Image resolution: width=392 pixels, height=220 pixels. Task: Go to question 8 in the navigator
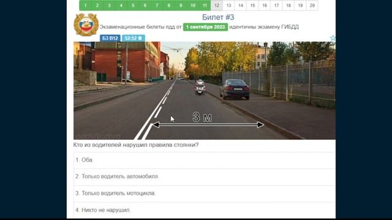pyautogui.click(x=169, y=5)
